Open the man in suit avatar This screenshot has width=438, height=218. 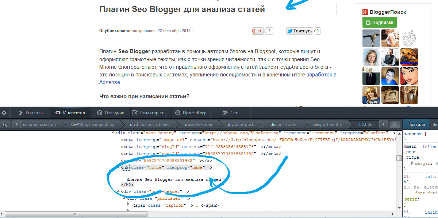(371, 76)
